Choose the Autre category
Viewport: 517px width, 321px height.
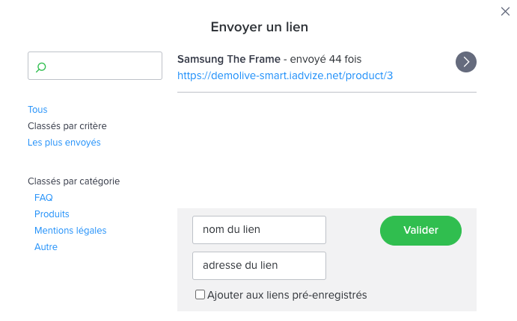click(46, 247)
